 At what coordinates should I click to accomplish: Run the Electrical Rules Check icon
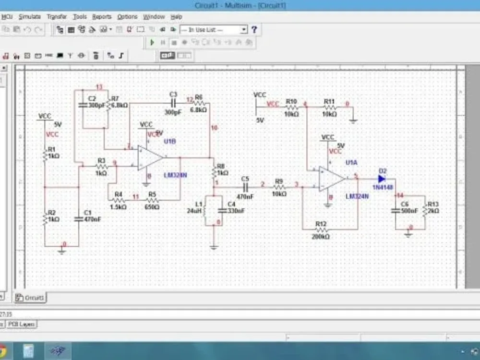point(129,30)
